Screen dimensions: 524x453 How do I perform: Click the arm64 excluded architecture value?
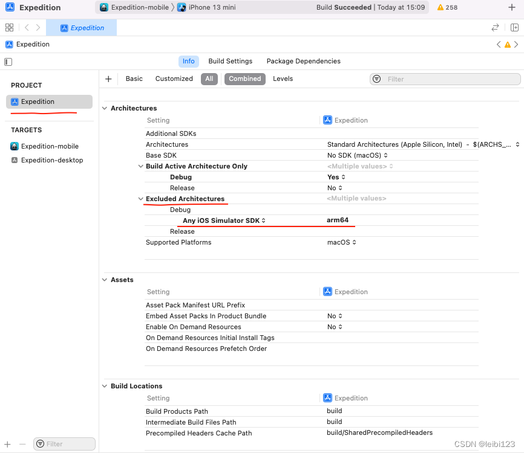point(338,220)
